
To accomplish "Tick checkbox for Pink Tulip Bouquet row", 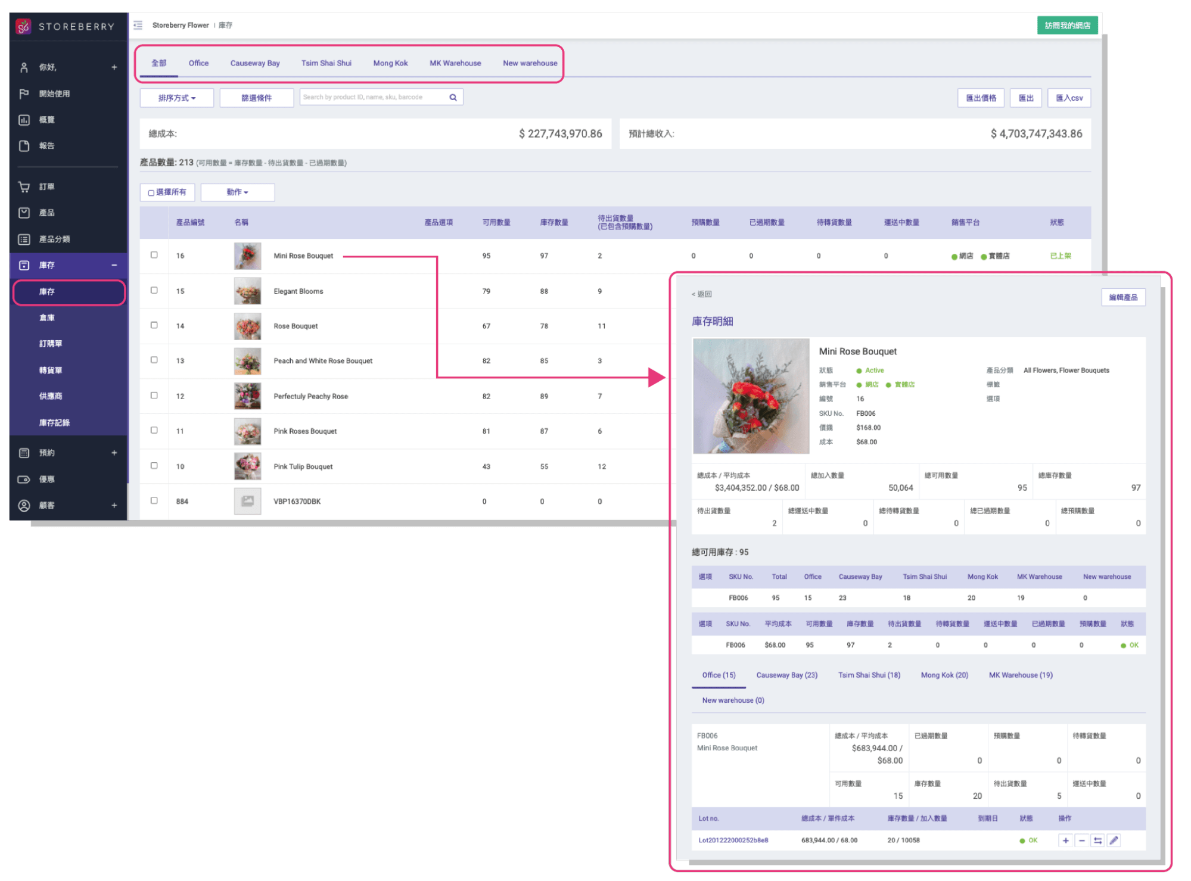I will pyautogui.click(x=154, y=466).
